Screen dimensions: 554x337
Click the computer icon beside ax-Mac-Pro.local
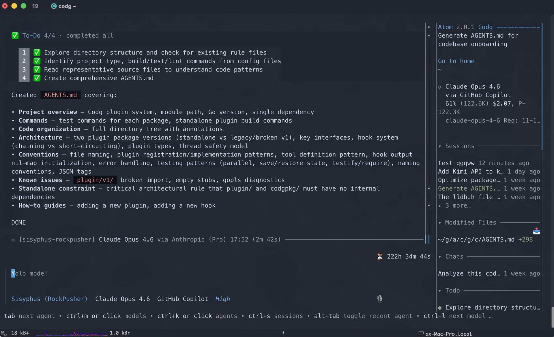coord(421,334)
